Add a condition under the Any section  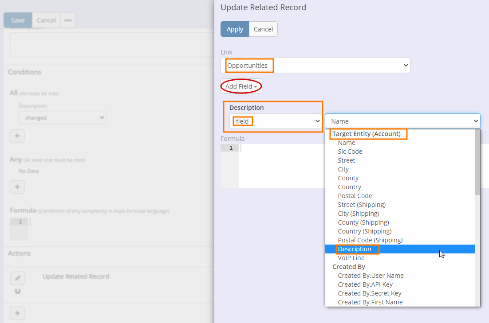coord(17,187)
